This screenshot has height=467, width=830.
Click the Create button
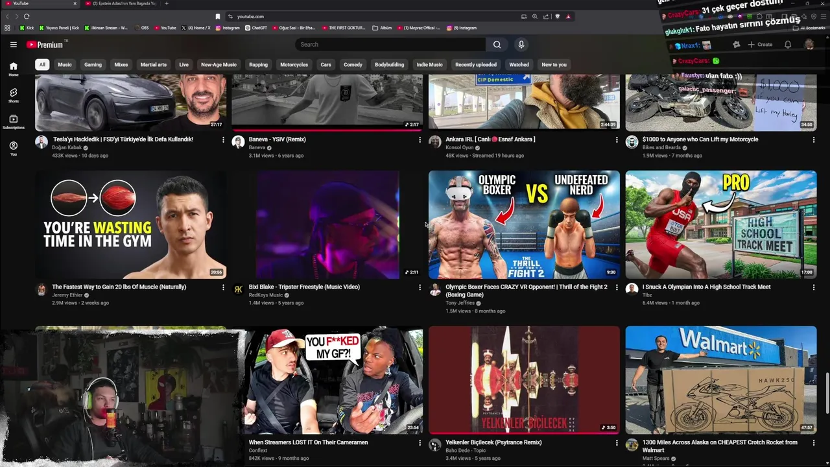(760, 45)
